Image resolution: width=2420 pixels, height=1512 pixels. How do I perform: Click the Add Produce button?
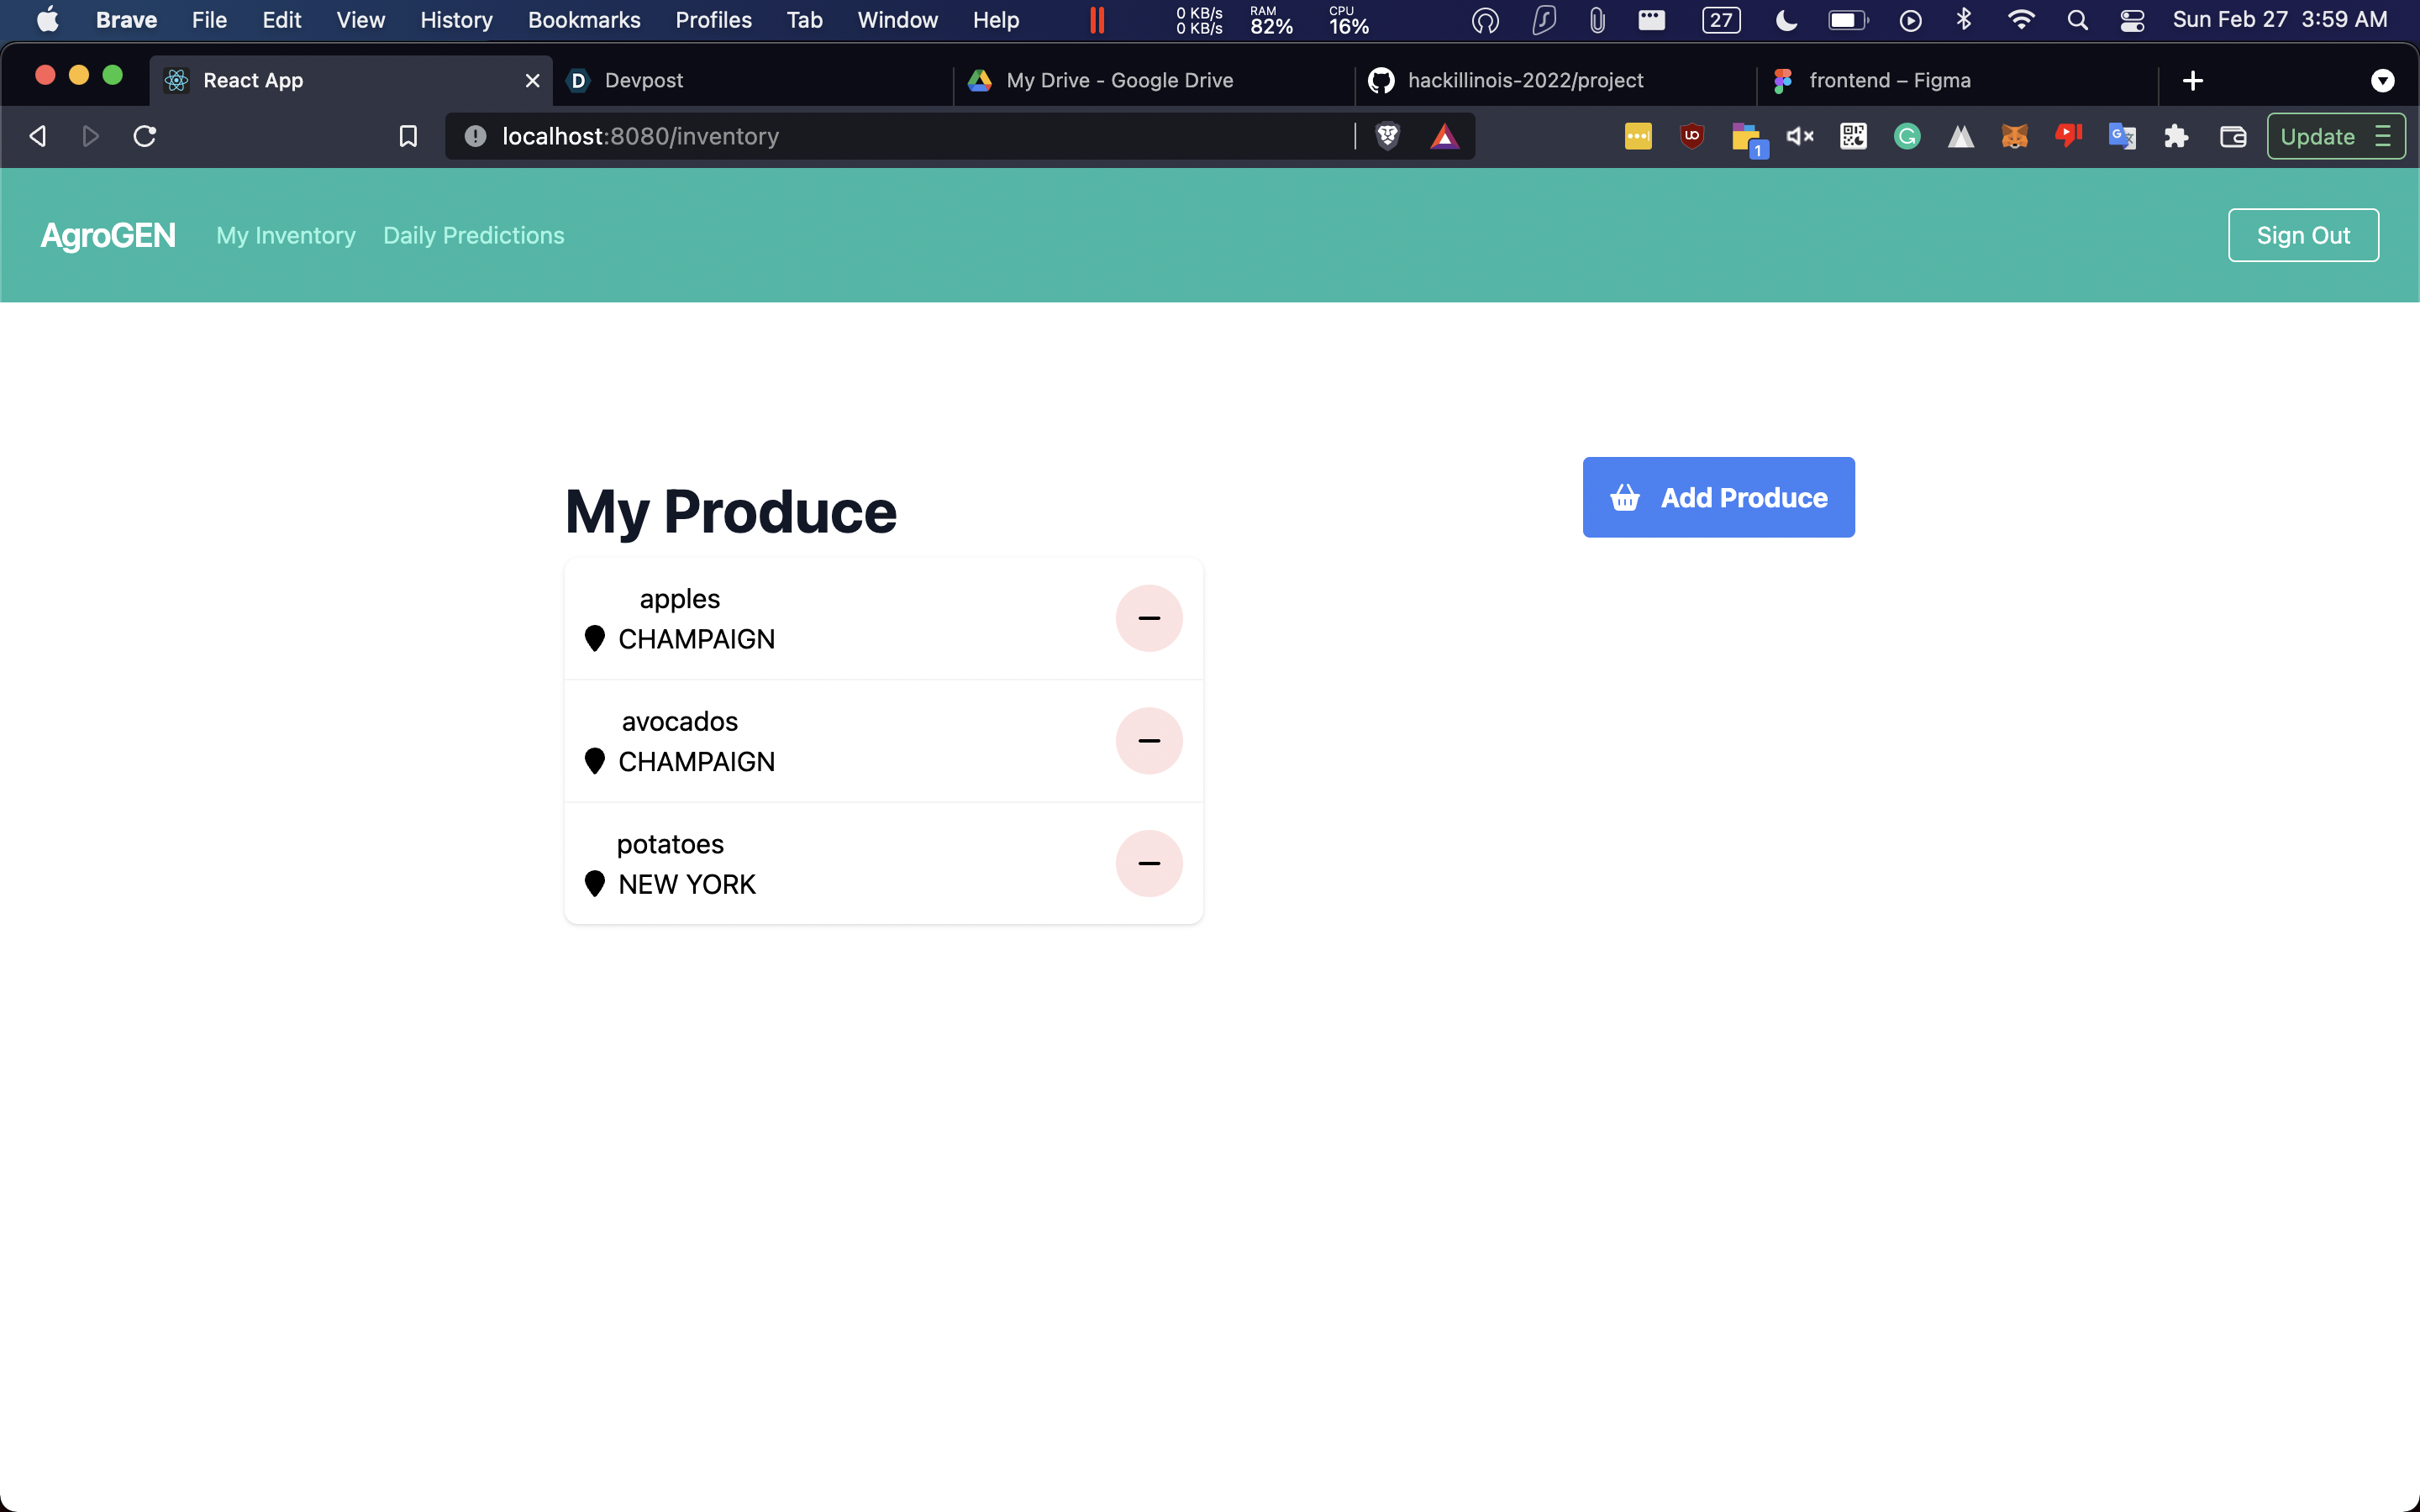tap(1718, 497)
